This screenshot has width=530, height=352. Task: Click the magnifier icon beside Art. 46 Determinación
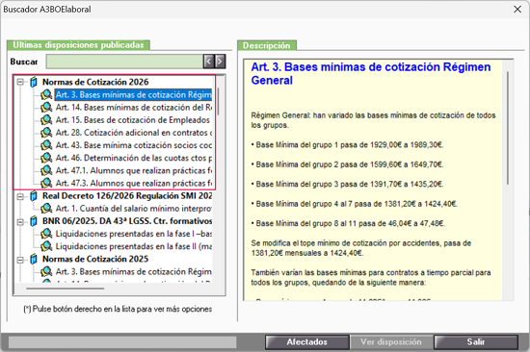[46, 158]
